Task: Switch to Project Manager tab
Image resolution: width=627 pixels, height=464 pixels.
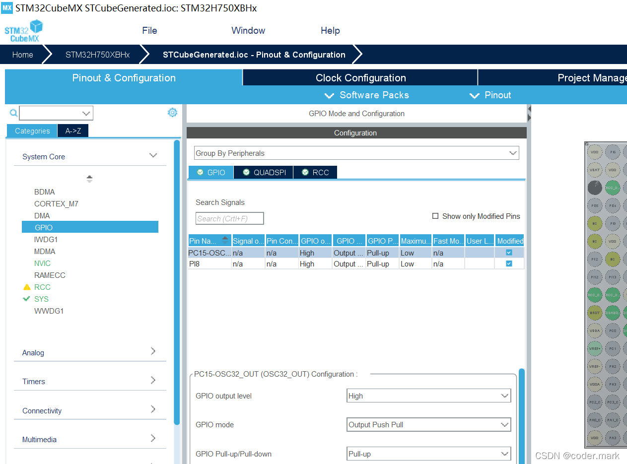Action: 553,78
